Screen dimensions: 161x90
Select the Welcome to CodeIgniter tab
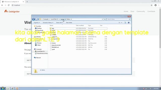(13, 2)
